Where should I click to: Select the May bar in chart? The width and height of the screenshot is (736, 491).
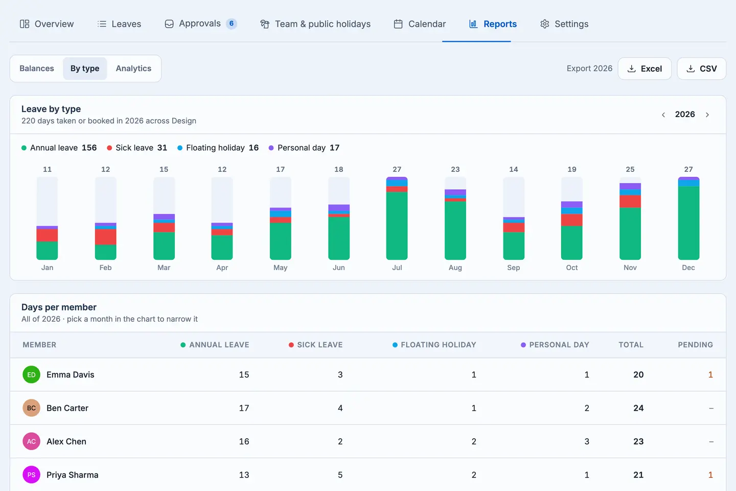[281, 218]
